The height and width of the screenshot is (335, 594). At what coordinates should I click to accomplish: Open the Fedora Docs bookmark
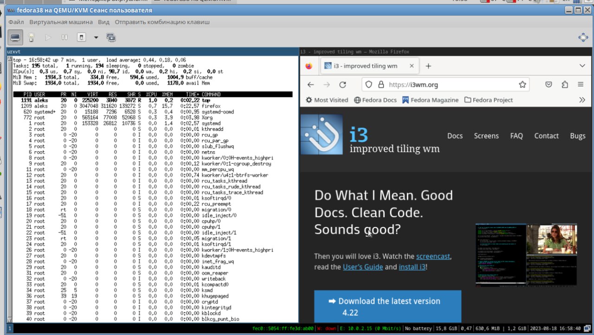click(375, 100)
